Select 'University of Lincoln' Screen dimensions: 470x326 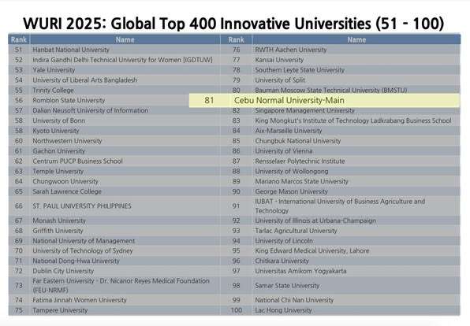tap(284, 241)
